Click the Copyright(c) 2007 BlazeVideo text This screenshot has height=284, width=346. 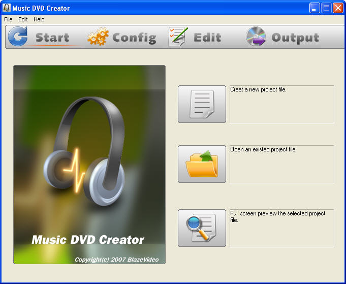coord(116,260)
